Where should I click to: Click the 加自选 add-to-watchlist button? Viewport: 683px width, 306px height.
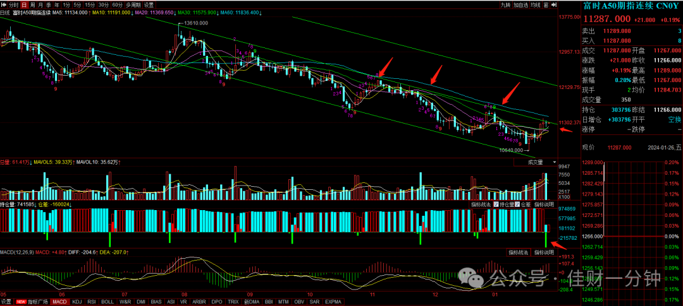[x=520, y=5]
